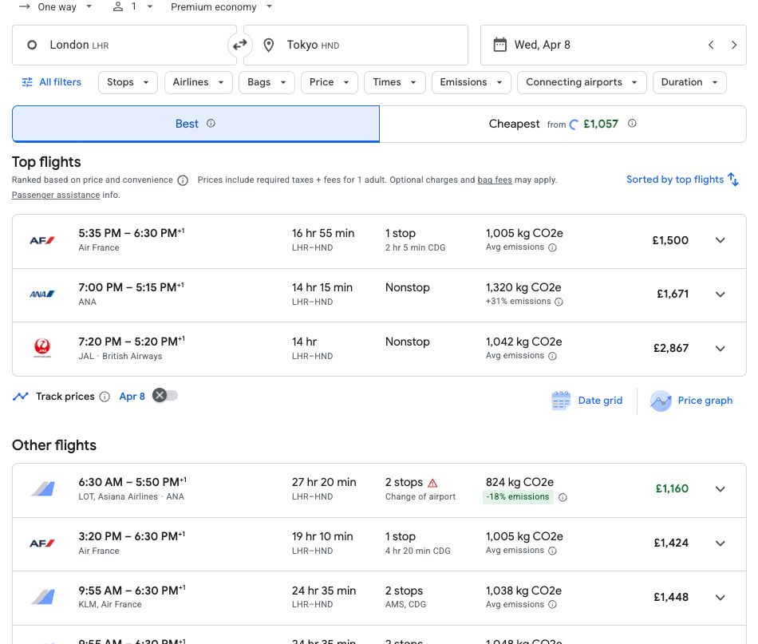Click the Track prices info icon

[105, 397]
